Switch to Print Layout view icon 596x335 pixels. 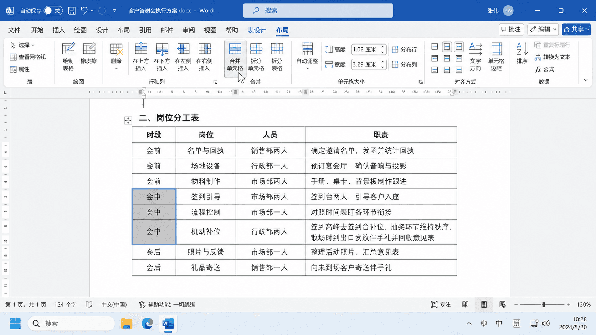(x=484, y=304)
